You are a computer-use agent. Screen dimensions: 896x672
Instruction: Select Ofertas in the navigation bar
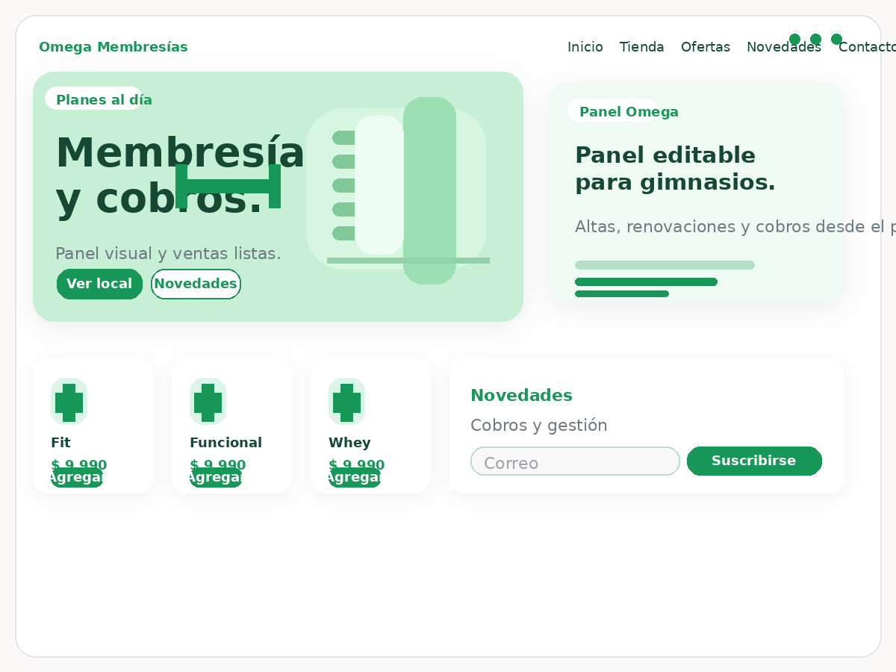coord(705,46)
